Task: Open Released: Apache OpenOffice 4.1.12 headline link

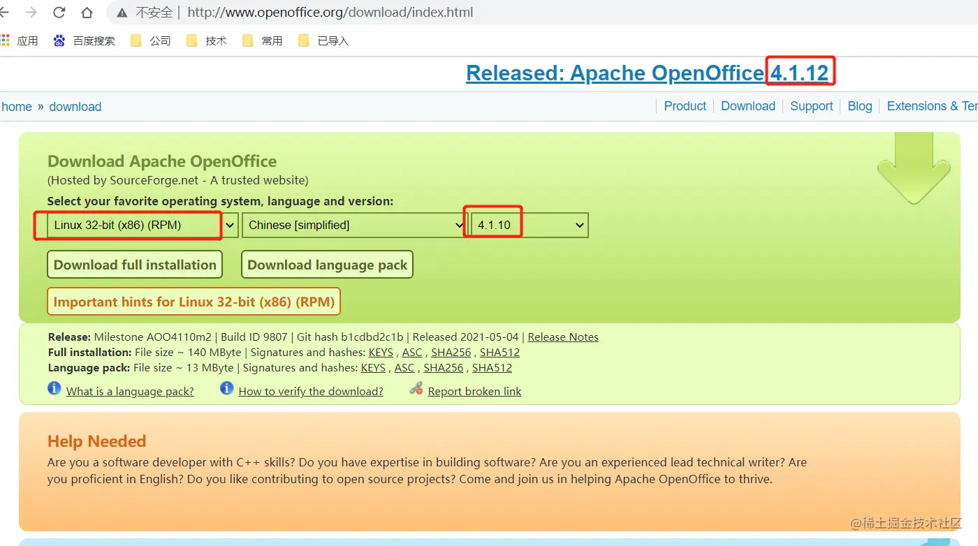Action: click(x=647, y=73)
